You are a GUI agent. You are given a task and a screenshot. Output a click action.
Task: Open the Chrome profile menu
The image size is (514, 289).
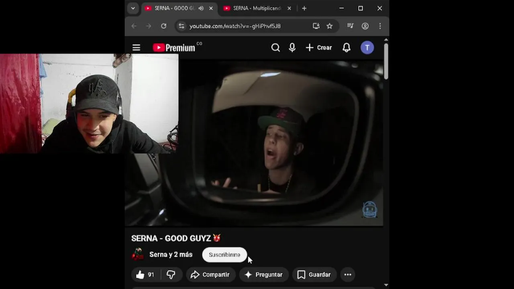pyautogui.click(x=365, y=26)
